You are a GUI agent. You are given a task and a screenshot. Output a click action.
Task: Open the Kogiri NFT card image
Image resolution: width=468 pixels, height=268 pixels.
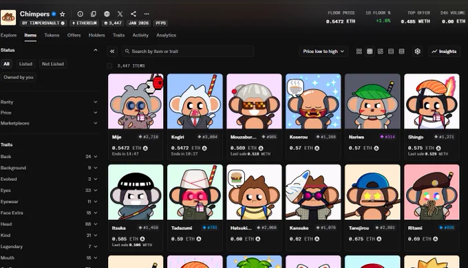tap(195, 101)
